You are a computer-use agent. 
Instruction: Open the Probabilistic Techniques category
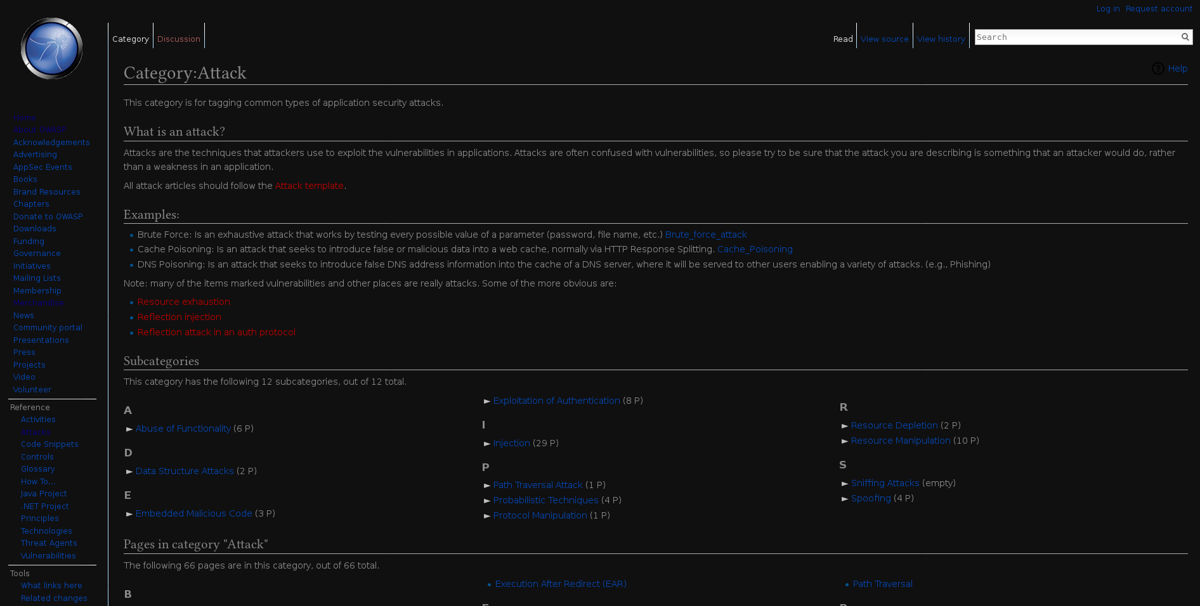click(546, 500)
